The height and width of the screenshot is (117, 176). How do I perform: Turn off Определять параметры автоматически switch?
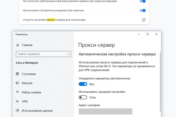(83, 84)
